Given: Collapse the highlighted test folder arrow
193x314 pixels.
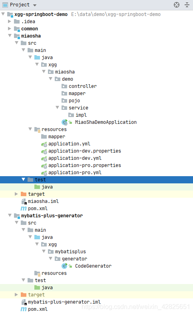Looking at the screenshot, I should point(24,179).
